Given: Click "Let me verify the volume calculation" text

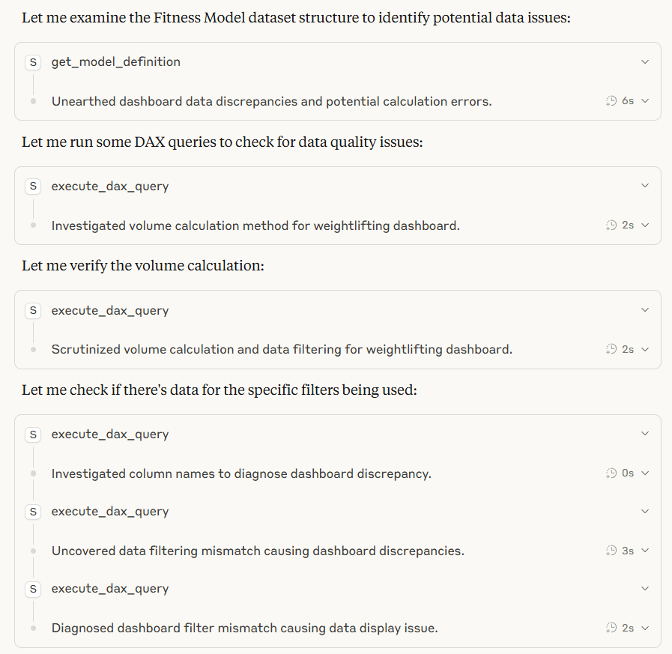Looking at the screenshot, I should click(x=142, y=266).
